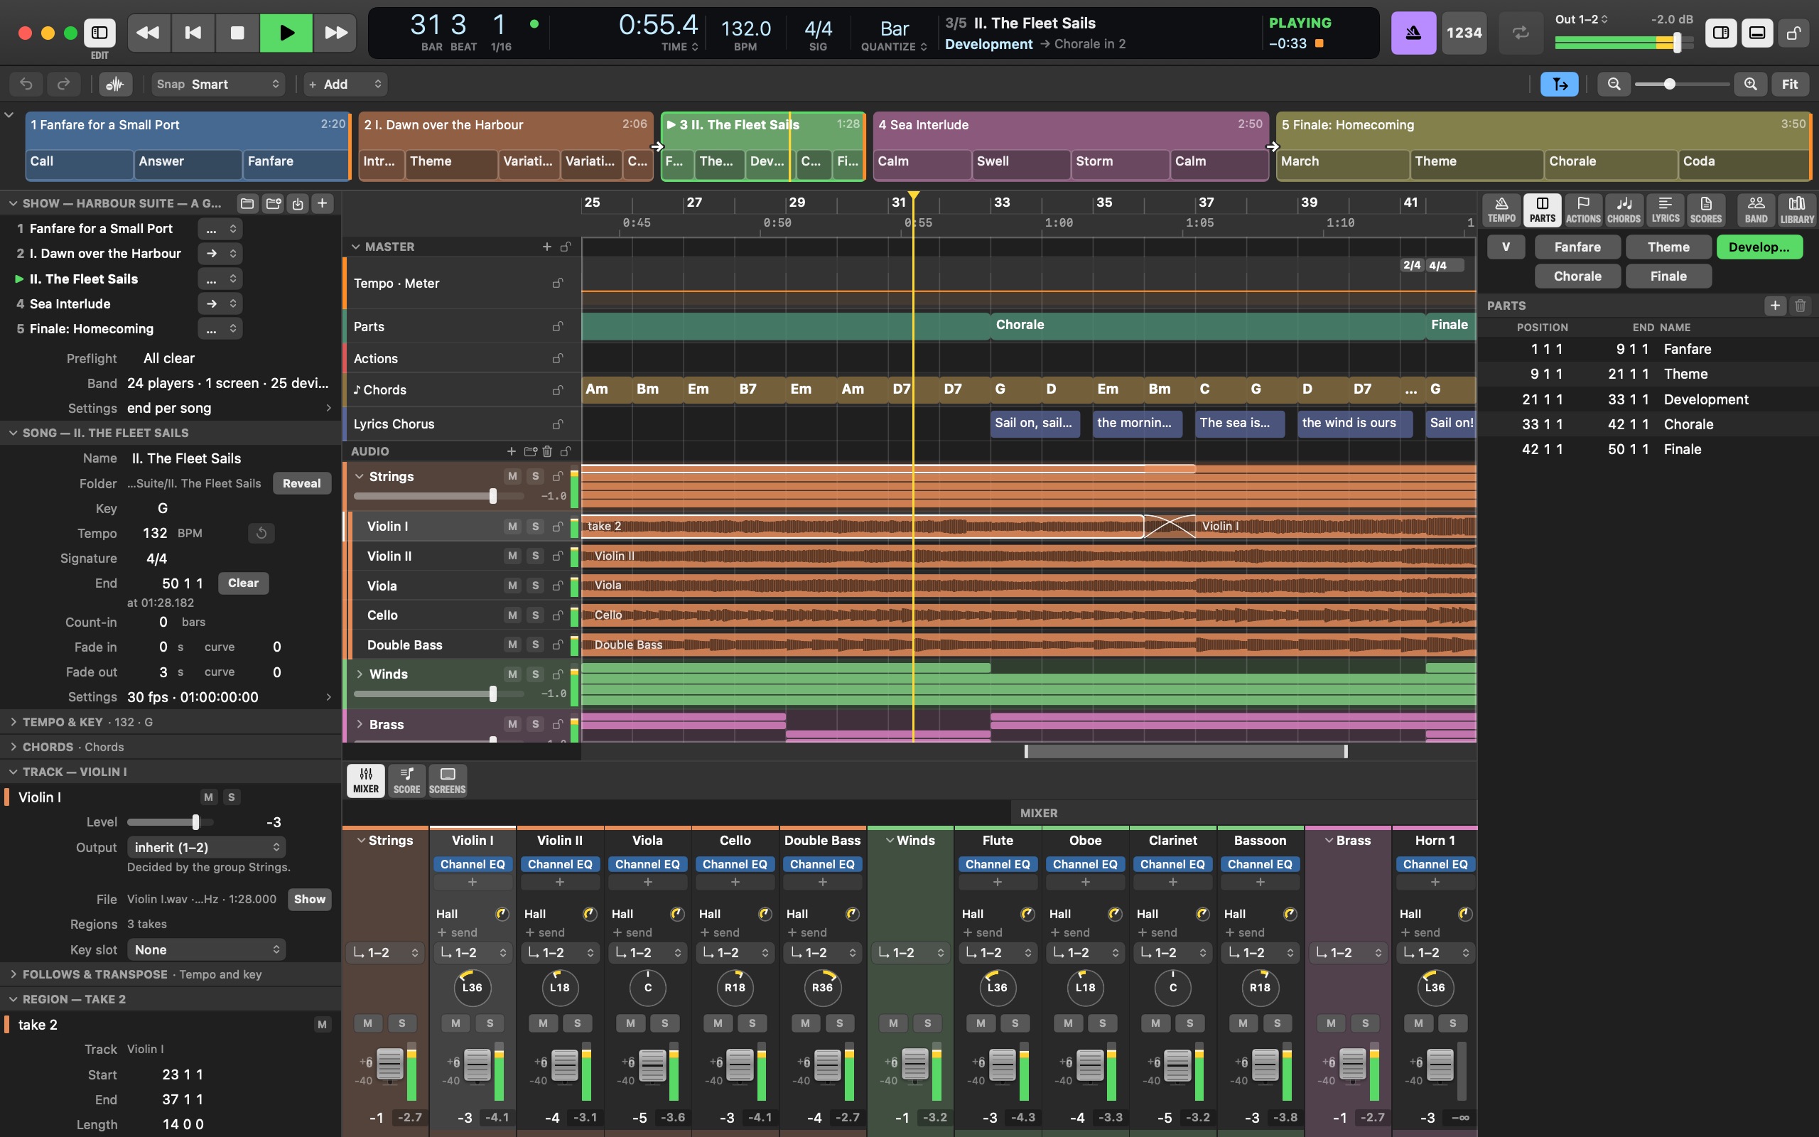Click the redo arrow icon
Image resolution: width=1819 pixels, height=1137 pixels.
click(64, 83)
